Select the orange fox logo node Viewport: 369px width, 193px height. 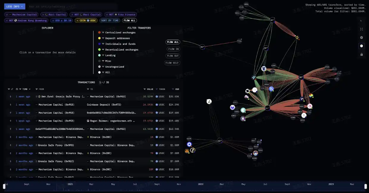187,151
